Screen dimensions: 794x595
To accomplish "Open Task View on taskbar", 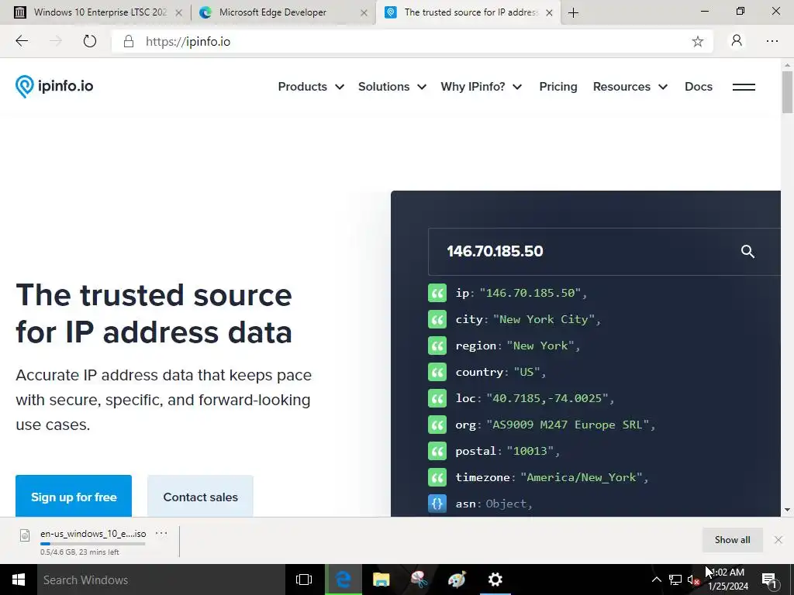I will (x=304, y=580).
